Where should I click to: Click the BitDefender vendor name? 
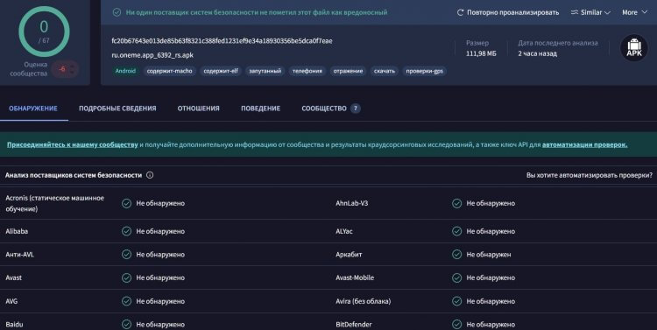pyautogui.click(x=354, y=324)
